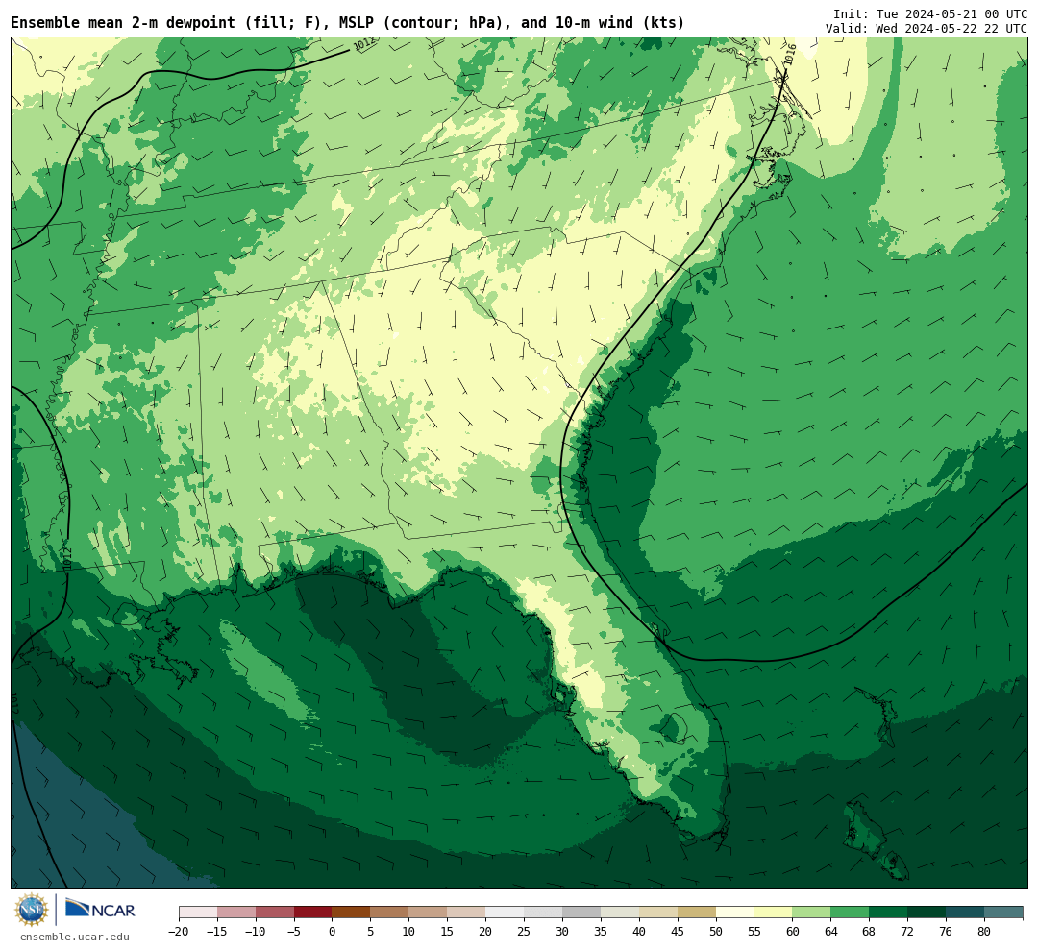Click the NSF logo
The image size is (1038, 949).
(32, 910)
